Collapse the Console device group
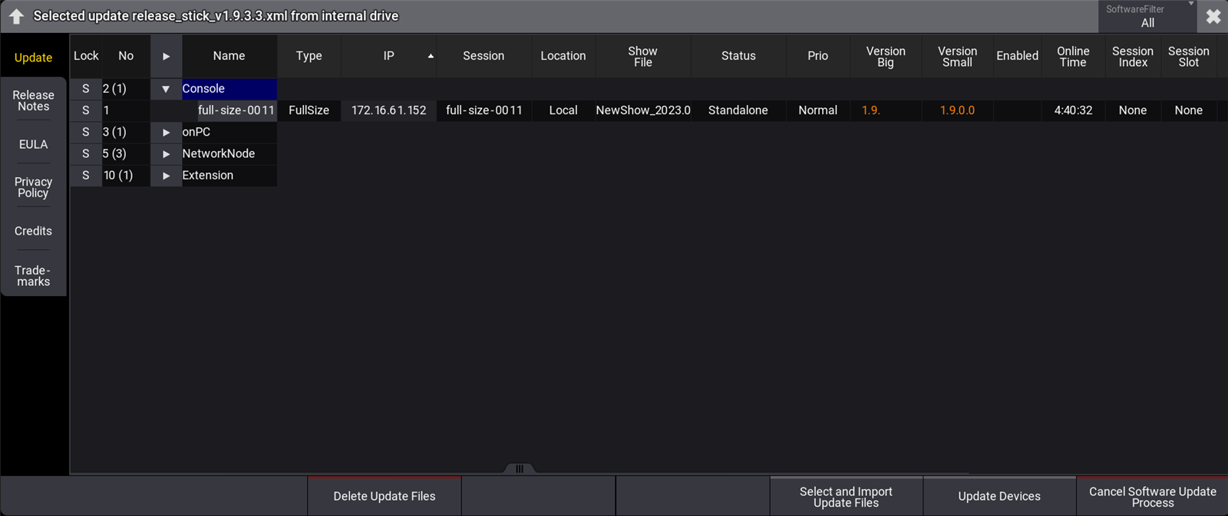 [166, 89]
